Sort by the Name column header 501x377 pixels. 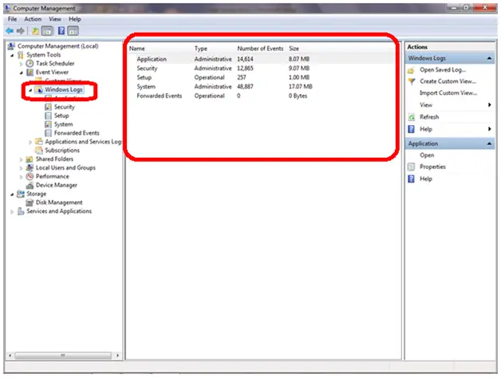click(x=137, y=49)
